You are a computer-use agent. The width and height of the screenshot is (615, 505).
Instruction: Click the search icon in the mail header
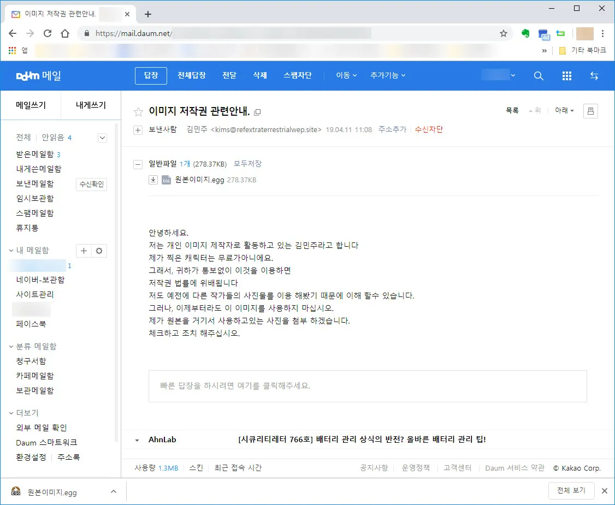click(x=539, y=76)
